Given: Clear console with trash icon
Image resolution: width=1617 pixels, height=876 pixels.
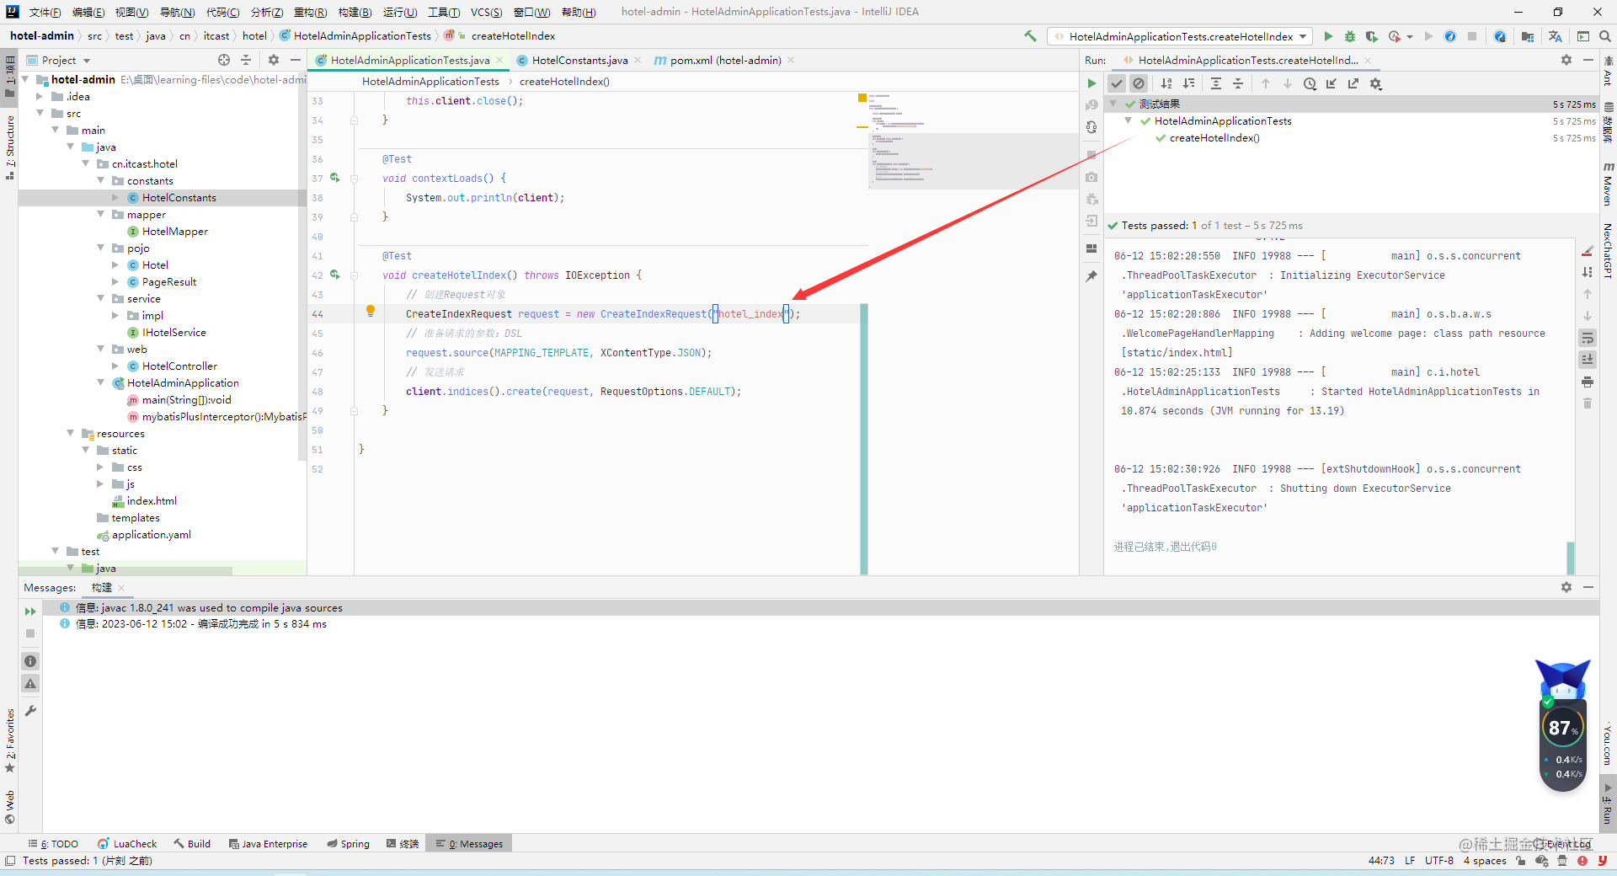Looking at the screenshot, I should coord(1588,403).
